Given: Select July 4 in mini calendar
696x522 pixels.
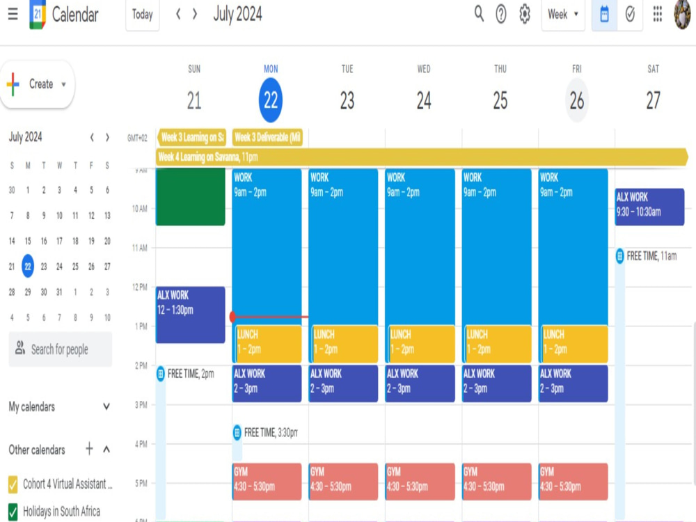Looking at the screenshot, I should tap(75, 190).
